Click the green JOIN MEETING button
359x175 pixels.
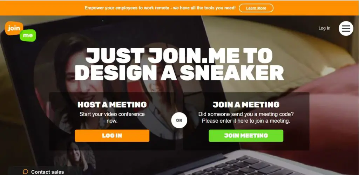click(246, 136)
